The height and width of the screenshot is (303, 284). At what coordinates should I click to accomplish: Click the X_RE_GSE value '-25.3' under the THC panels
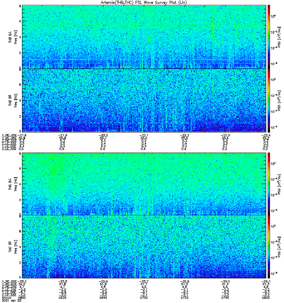pos(22,281)
